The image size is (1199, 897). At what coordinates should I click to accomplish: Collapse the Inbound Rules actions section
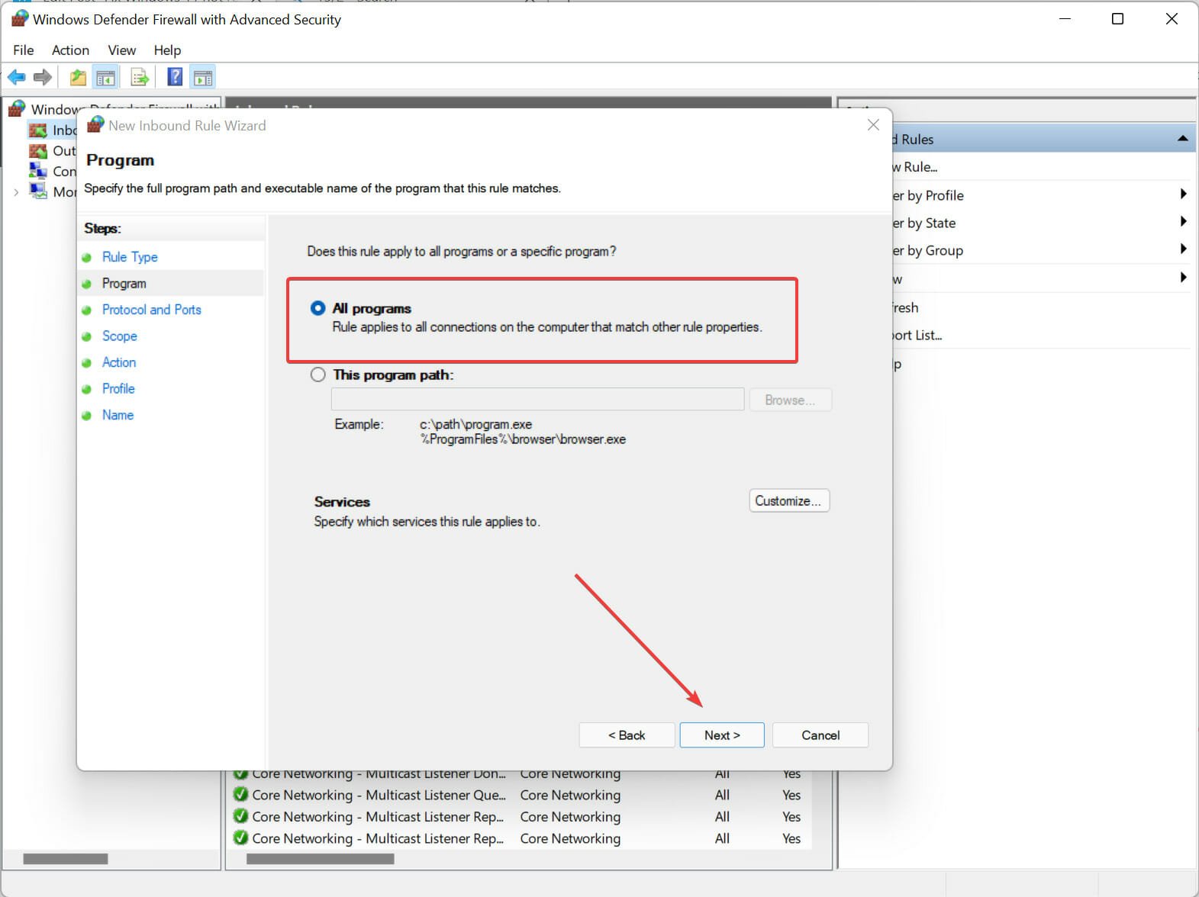tap(1182, 139)
